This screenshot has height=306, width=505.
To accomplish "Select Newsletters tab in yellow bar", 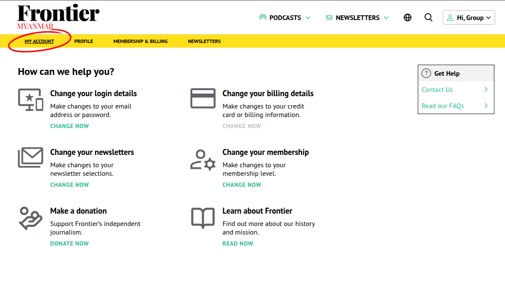I will pyautogui.click(x=204, y=41).
